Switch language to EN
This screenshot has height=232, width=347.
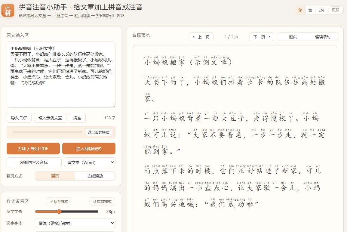(321, 10)
